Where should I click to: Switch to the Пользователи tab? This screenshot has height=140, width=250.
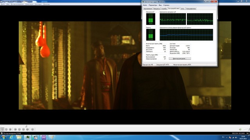click(191, 9)
